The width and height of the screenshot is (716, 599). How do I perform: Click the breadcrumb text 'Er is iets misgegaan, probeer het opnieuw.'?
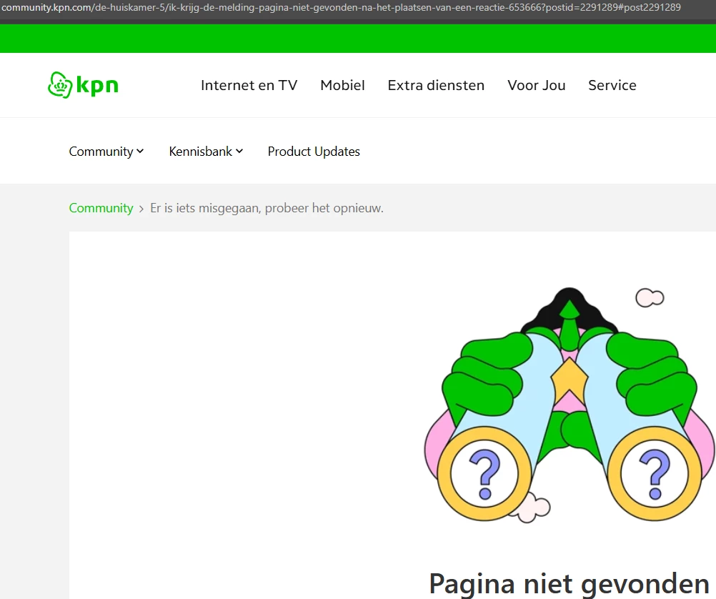tap(267, 208)
